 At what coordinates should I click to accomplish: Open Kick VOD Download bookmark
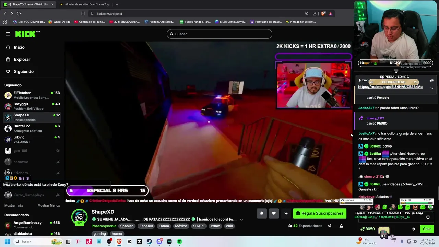(29, 22)
